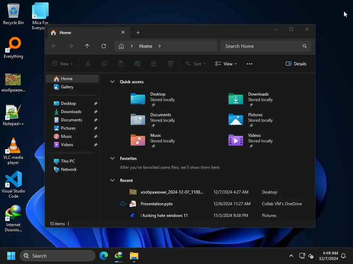
Task: Open the Windows Start menu
Action: [x=11, y=256]
